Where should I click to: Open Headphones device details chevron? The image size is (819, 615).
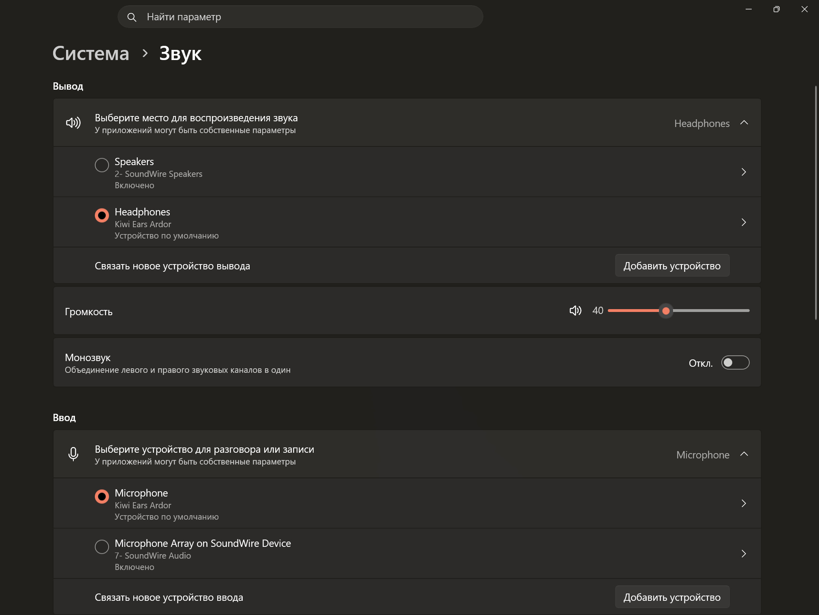point(744,222)
